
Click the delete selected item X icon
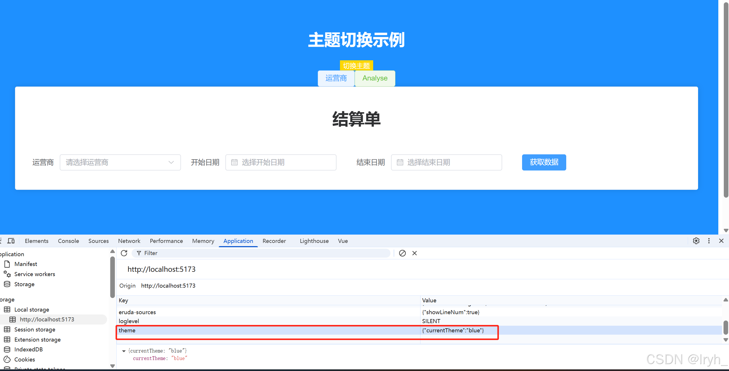414,253
